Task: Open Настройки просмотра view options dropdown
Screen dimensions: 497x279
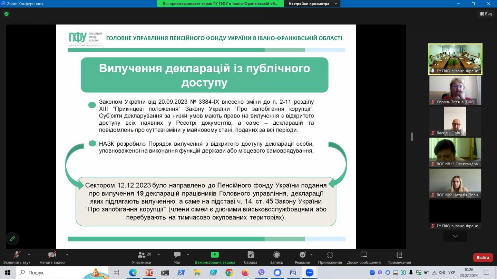Action: 312,3
